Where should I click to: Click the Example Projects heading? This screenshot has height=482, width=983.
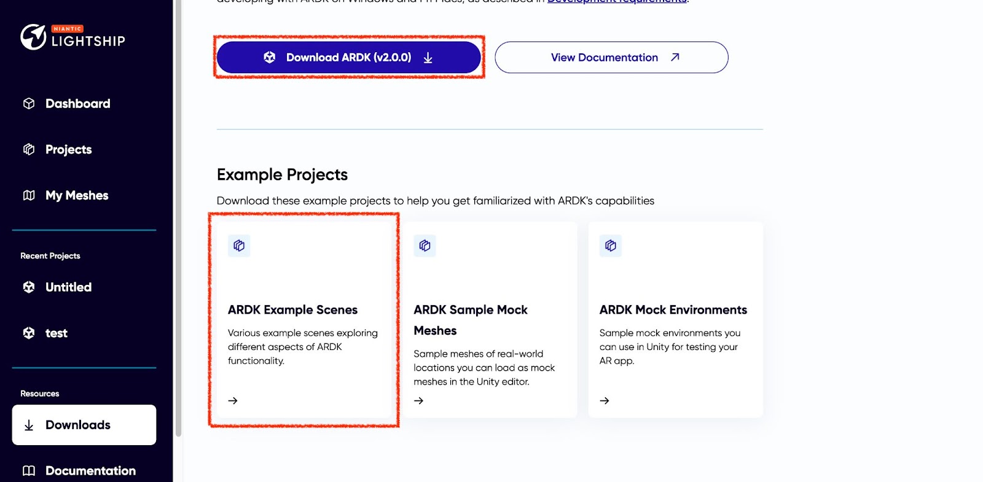[x=282, y=174]
